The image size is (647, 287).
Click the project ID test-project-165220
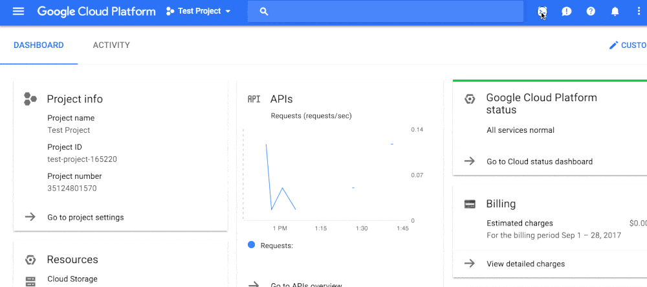[82, 159]
